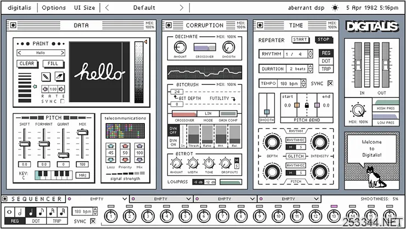The image size is (406, 229).
Task: Uncheck the sequencer SYNC checkbox
Action: coord(93,221)
